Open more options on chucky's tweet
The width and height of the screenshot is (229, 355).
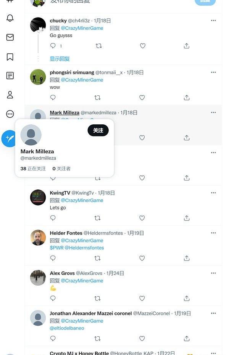[213, 21]
